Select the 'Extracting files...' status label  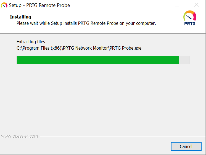(33, 42)
